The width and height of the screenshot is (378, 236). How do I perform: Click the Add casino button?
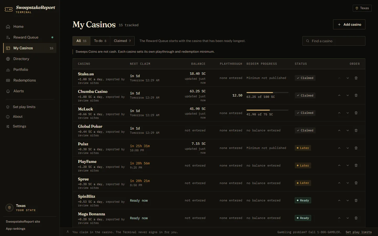click(x=349, y=24)
